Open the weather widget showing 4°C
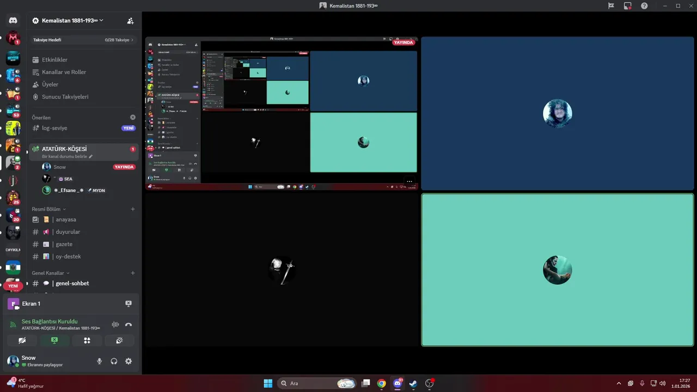Screen dimensions: 697x392 coord(25,383)
